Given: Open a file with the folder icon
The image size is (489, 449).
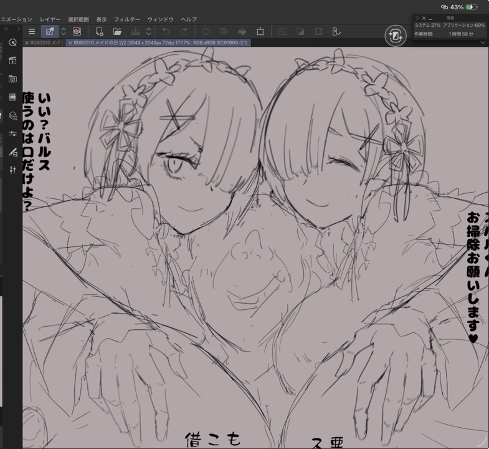Looking at the screenshot, I should point(117,31).
